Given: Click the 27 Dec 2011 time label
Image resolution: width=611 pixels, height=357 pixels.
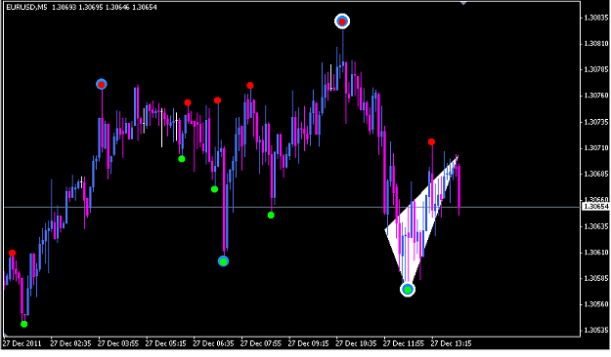Looking at the screenshot, I should click(x=22, y=343).
